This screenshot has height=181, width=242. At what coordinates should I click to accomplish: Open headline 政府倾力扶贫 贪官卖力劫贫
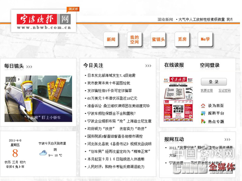point(117,129)
